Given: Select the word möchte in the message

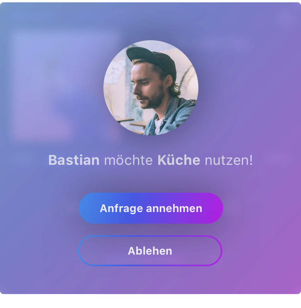Looking at the screenshot, I should [129, 160].
